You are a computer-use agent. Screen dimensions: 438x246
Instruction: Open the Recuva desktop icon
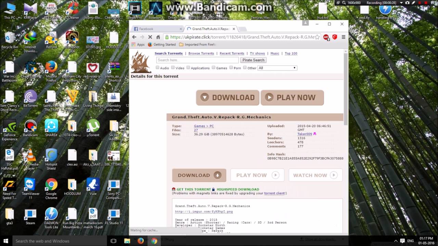pyautogui.click(x=51, y=40)
